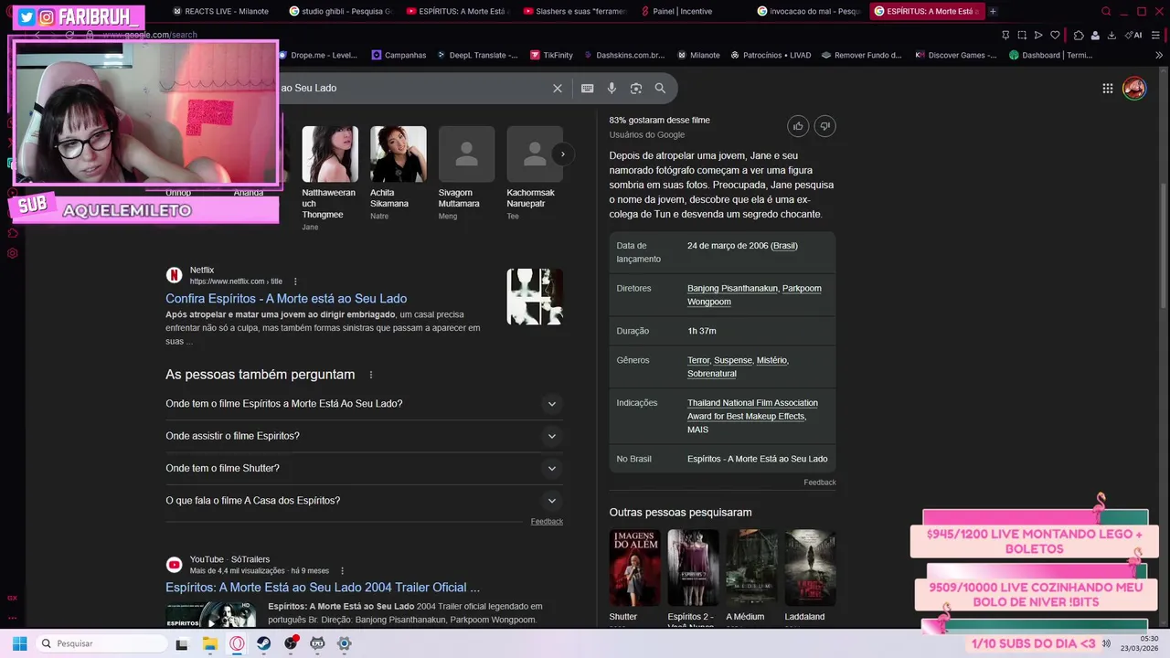Open the TikFinity bookmark
This screenshot has height=658, width=1170.
point(551,55)
